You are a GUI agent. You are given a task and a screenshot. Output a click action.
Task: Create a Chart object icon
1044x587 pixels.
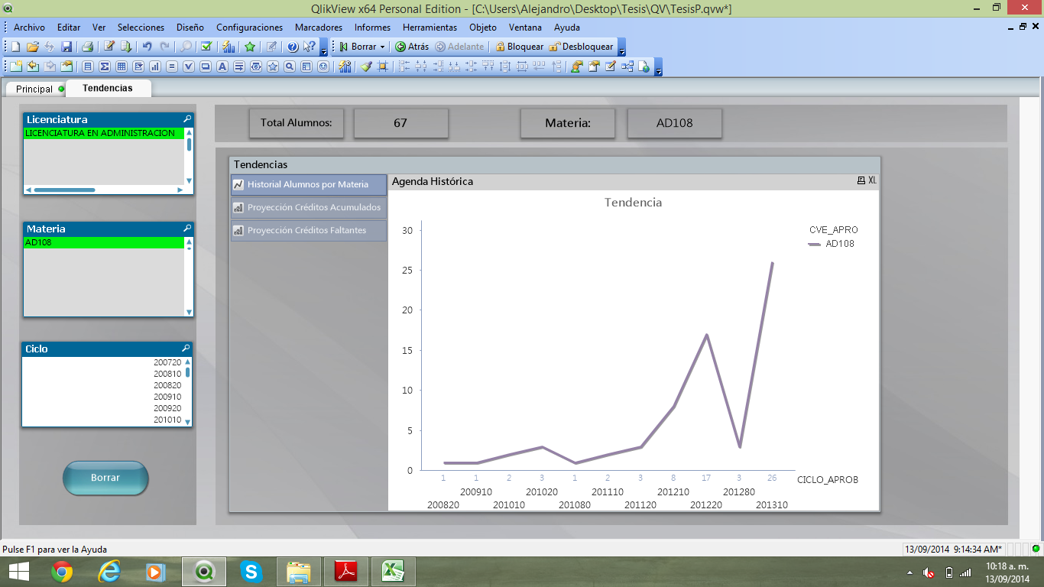[x=155, y=66]
